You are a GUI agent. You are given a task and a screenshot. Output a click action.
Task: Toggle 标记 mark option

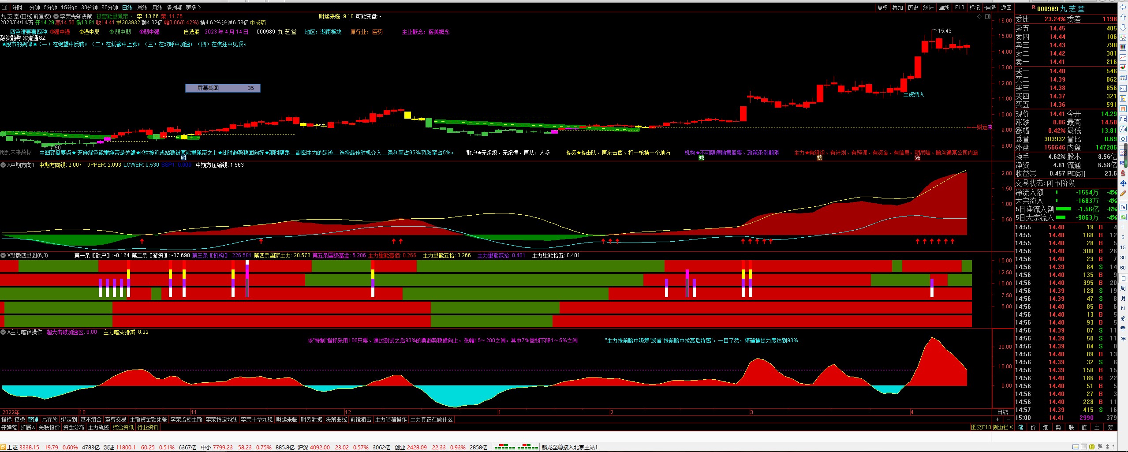pyautogui.click(x=975, y=7)
